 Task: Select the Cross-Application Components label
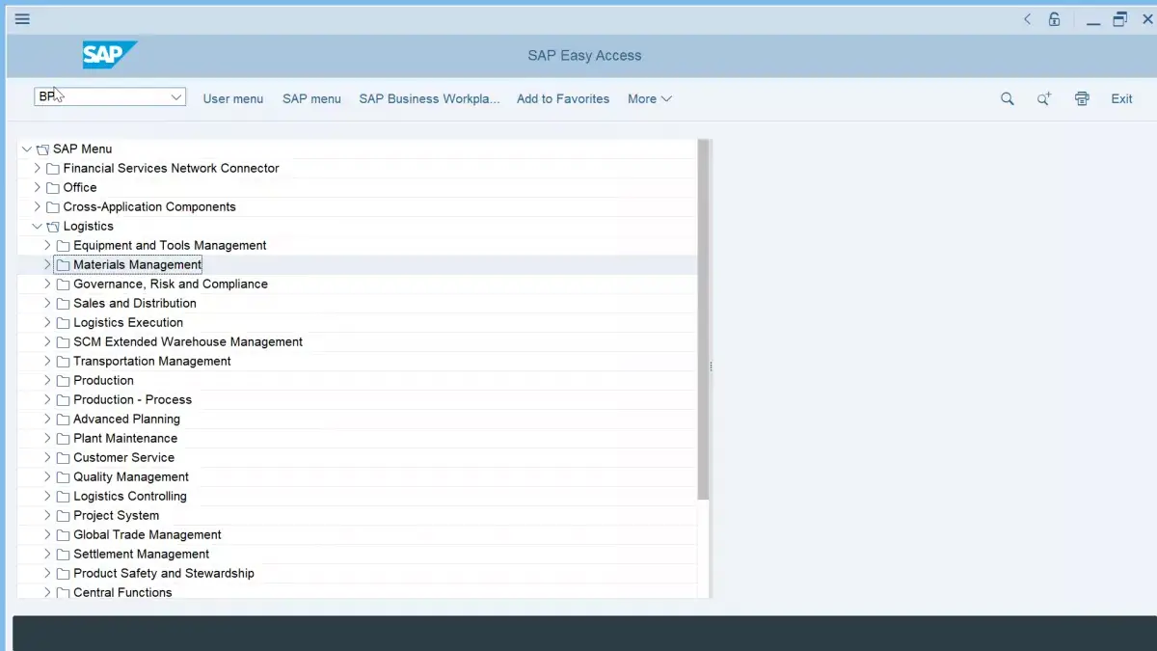149,206
